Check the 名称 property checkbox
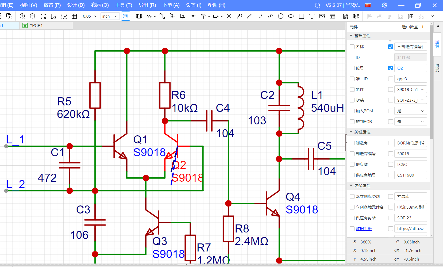The width and height of the screenshot is (443, 267). [352, 47]
